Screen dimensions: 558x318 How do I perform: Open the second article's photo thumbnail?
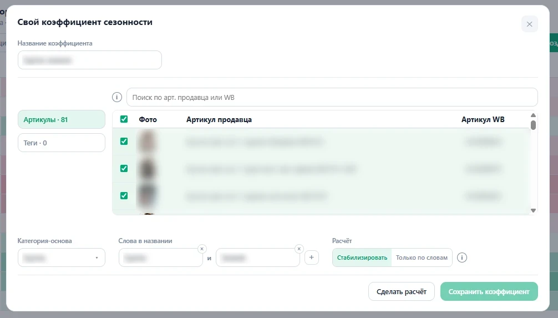click(147, 169)
